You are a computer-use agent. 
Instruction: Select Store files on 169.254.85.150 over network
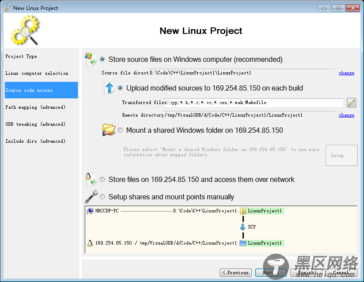pos(102,179)
